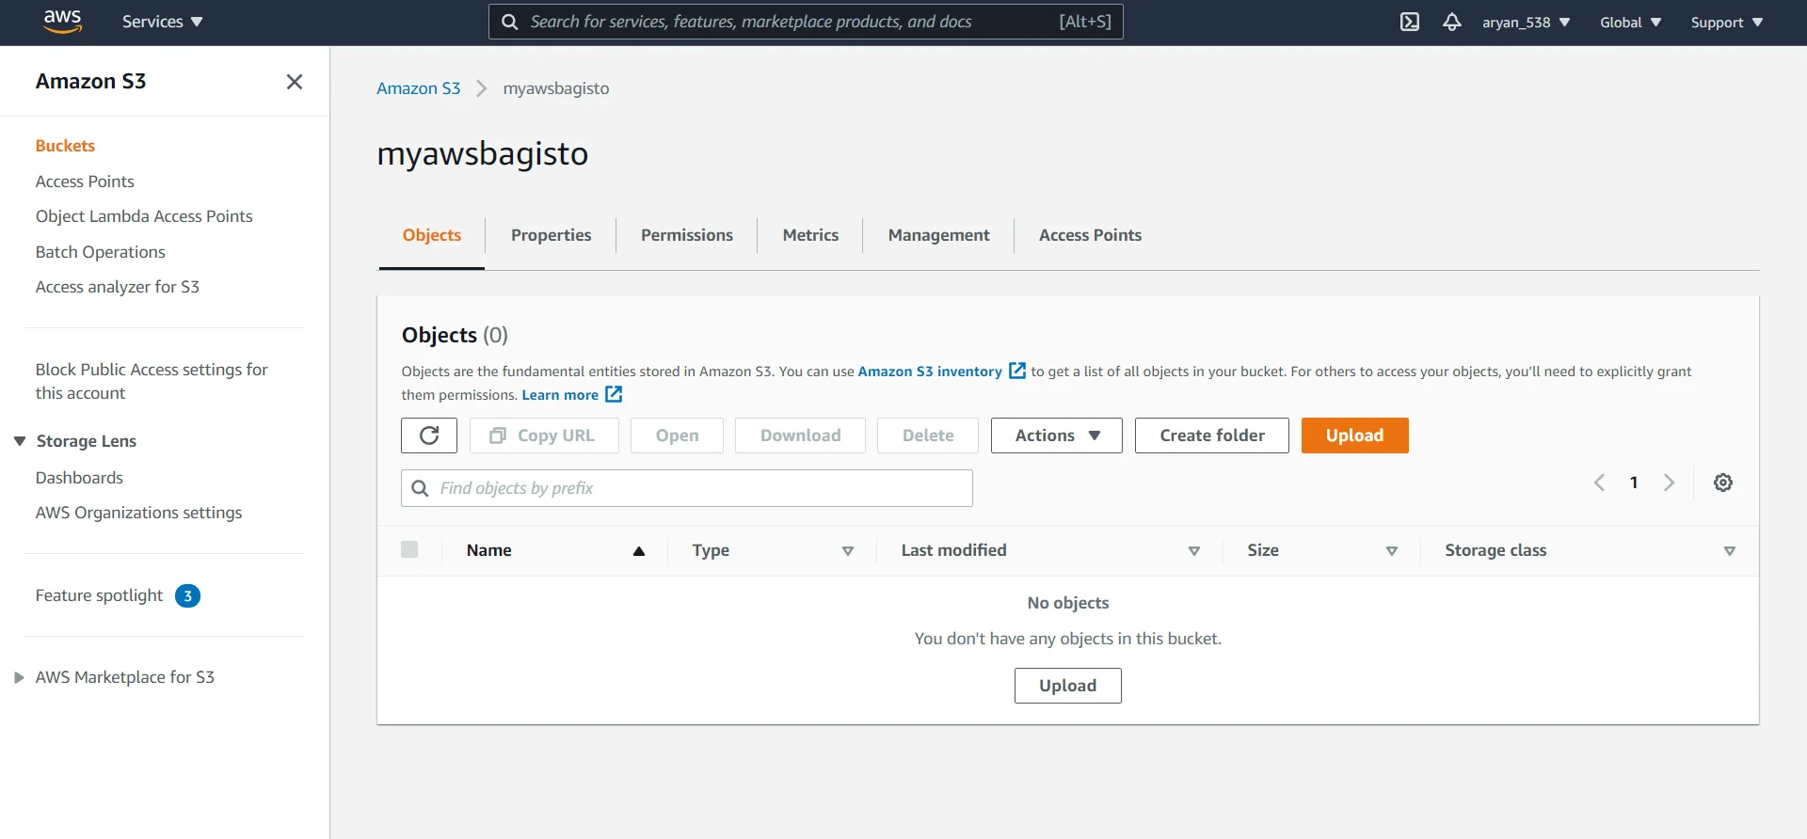Image resolution: width=1807 pixels, height=839 pixels.
Task: Sort by Name ascending arrow
Action: point(639,551)
